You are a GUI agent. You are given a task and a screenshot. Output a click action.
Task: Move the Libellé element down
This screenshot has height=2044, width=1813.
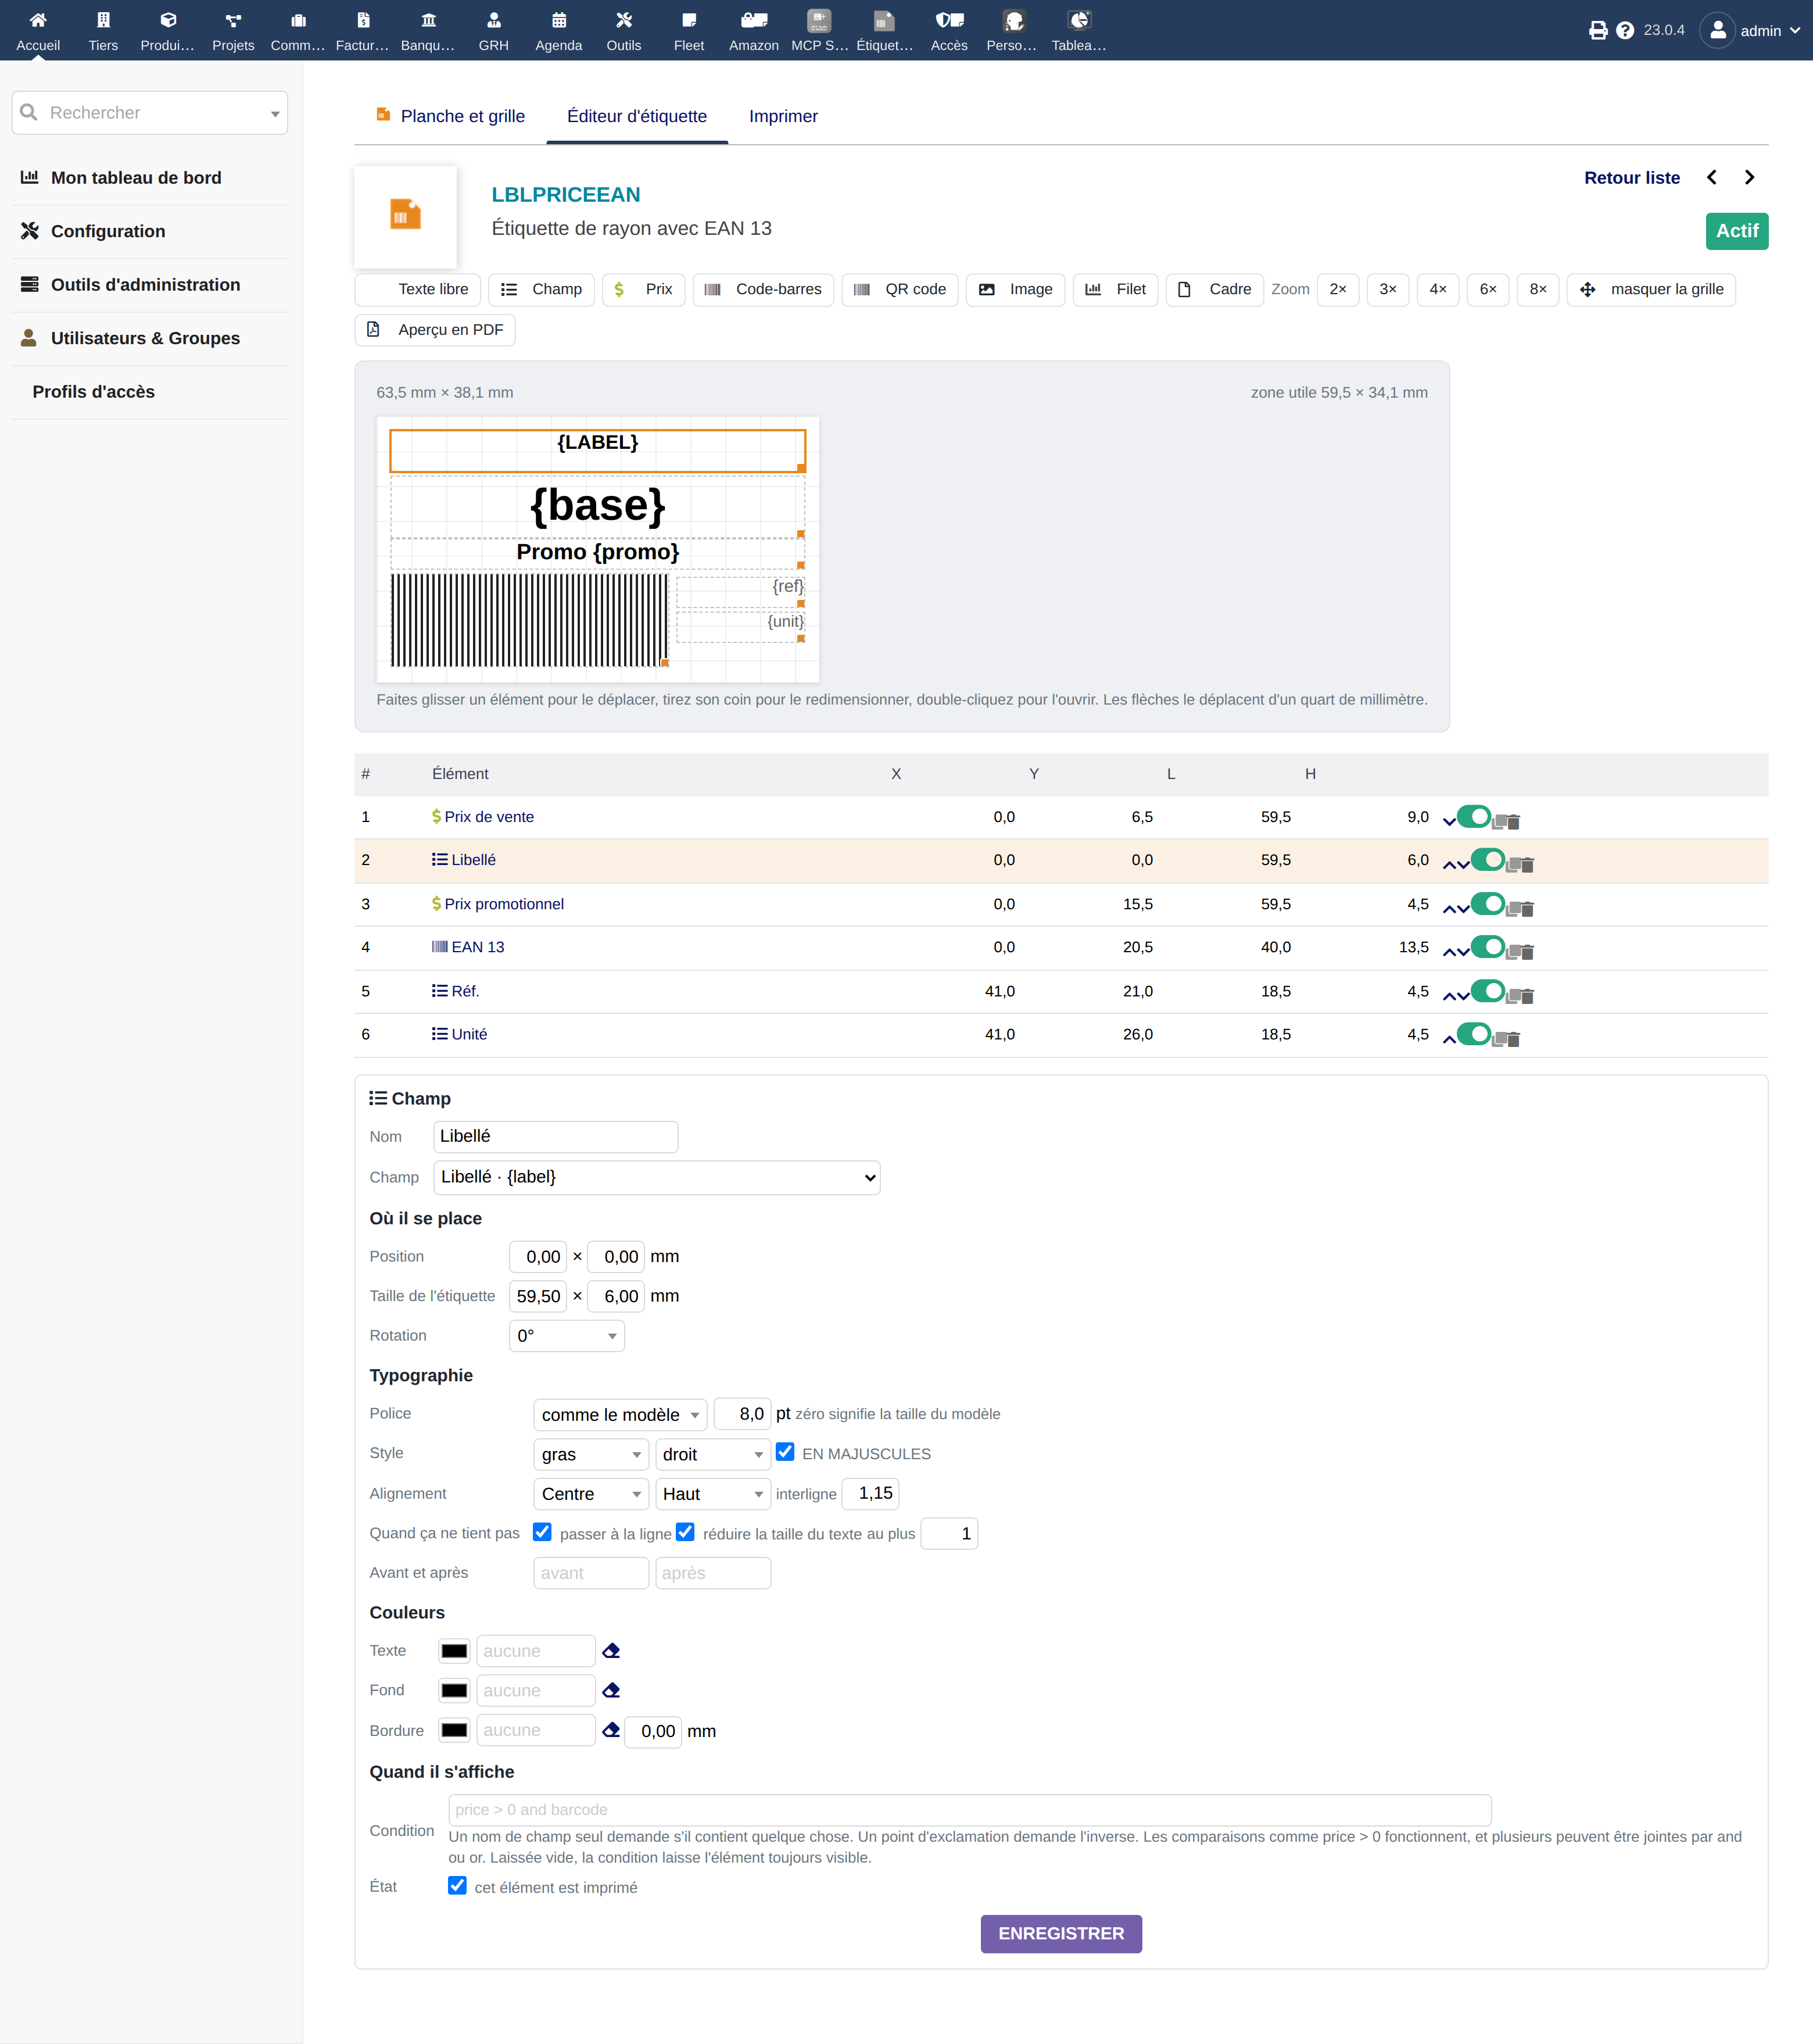[x=1464, y=865]
